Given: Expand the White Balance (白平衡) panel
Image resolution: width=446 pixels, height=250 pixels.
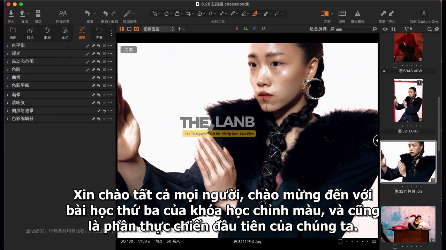Looking at the screenshot, I should (x=8, y=46).
